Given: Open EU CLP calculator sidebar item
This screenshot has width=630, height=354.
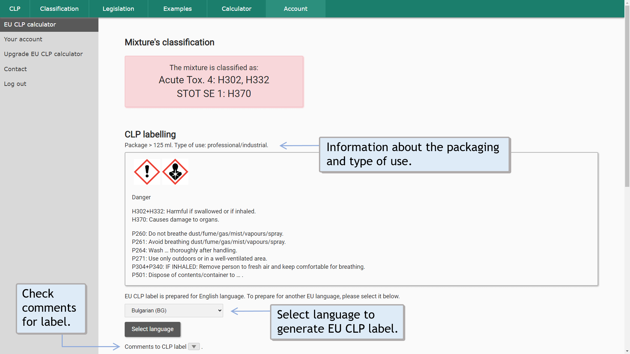Looking at the screenshot, I should click(x=30, y=25).
